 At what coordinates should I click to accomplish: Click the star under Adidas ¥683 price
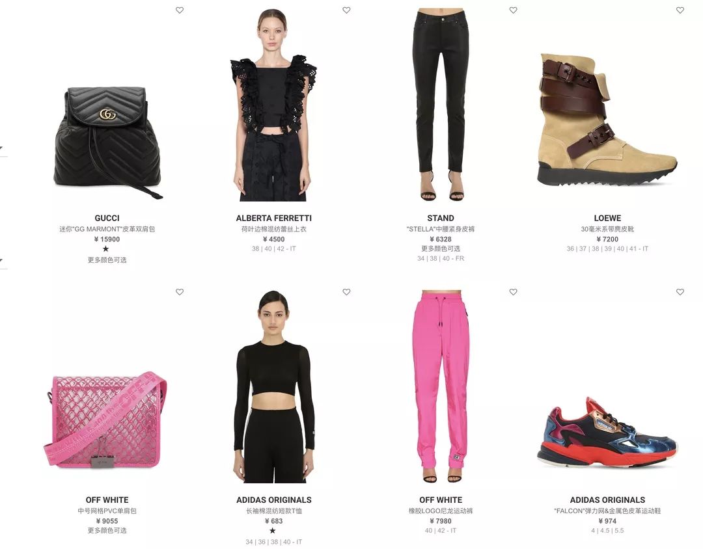point(273,531)
